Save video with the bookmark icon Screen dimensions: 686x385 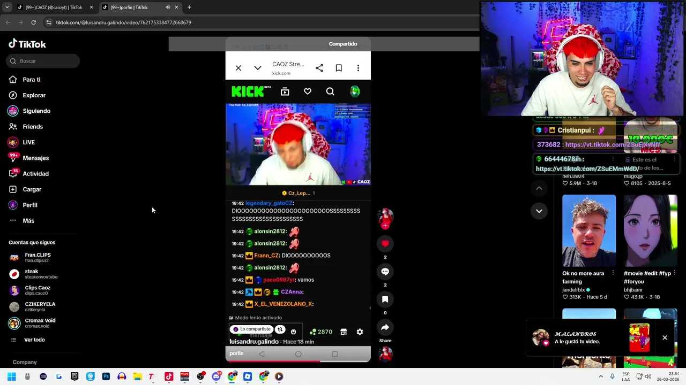coord(385,299)
